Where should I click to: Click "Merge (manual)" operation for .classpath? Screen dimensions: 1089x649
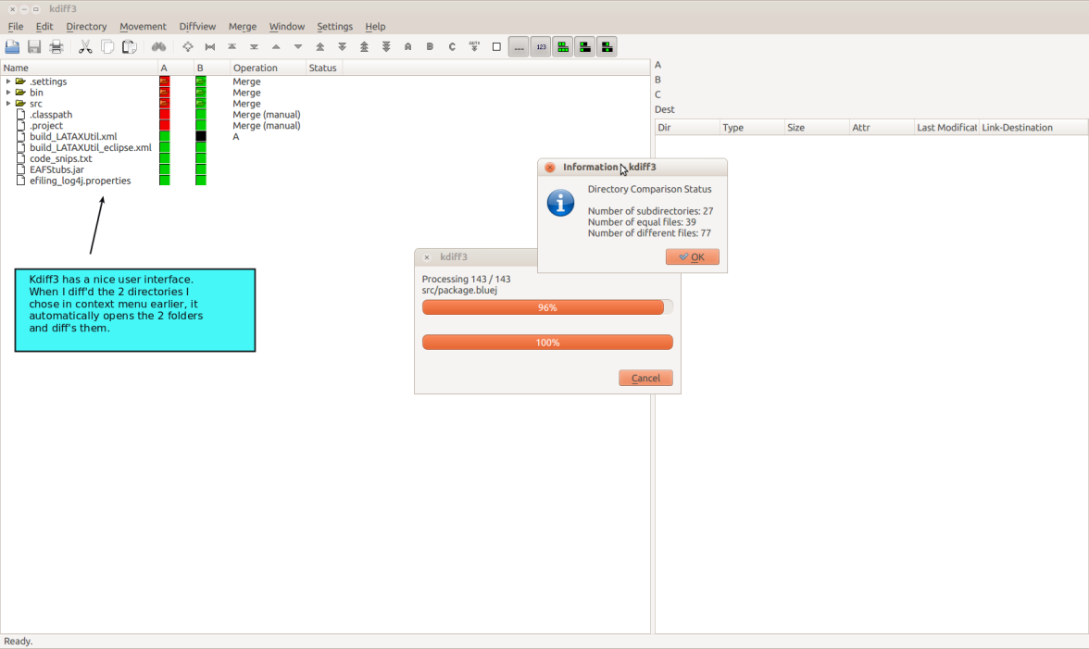click(267, 115)
